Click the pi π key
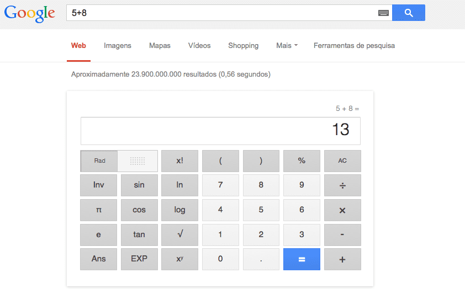The height and width of the screenshot is (289, 465). [98, 210]
